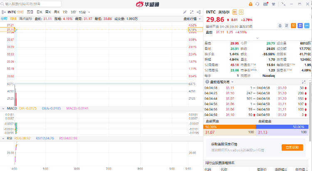The height and width of the screenshot is (171, 312).
Task: Click the pencil drawing tool icon
Action: 185,12
